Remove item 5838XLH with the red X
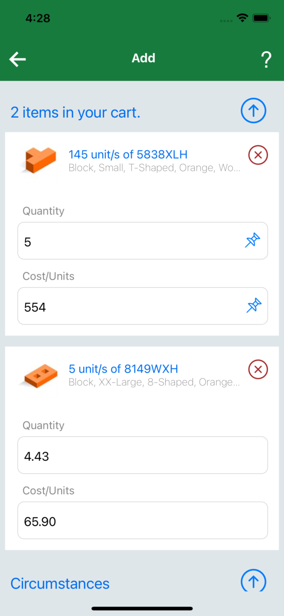The width and height of the screenshot is (284, 616). (257, 155)
